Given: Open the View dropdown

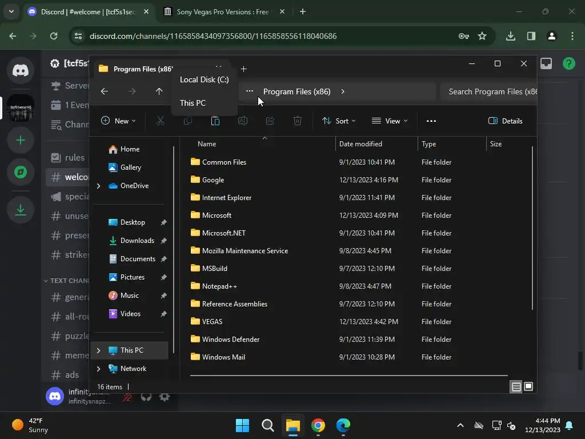Looking at the screenshot, I should tap(390, 121).
